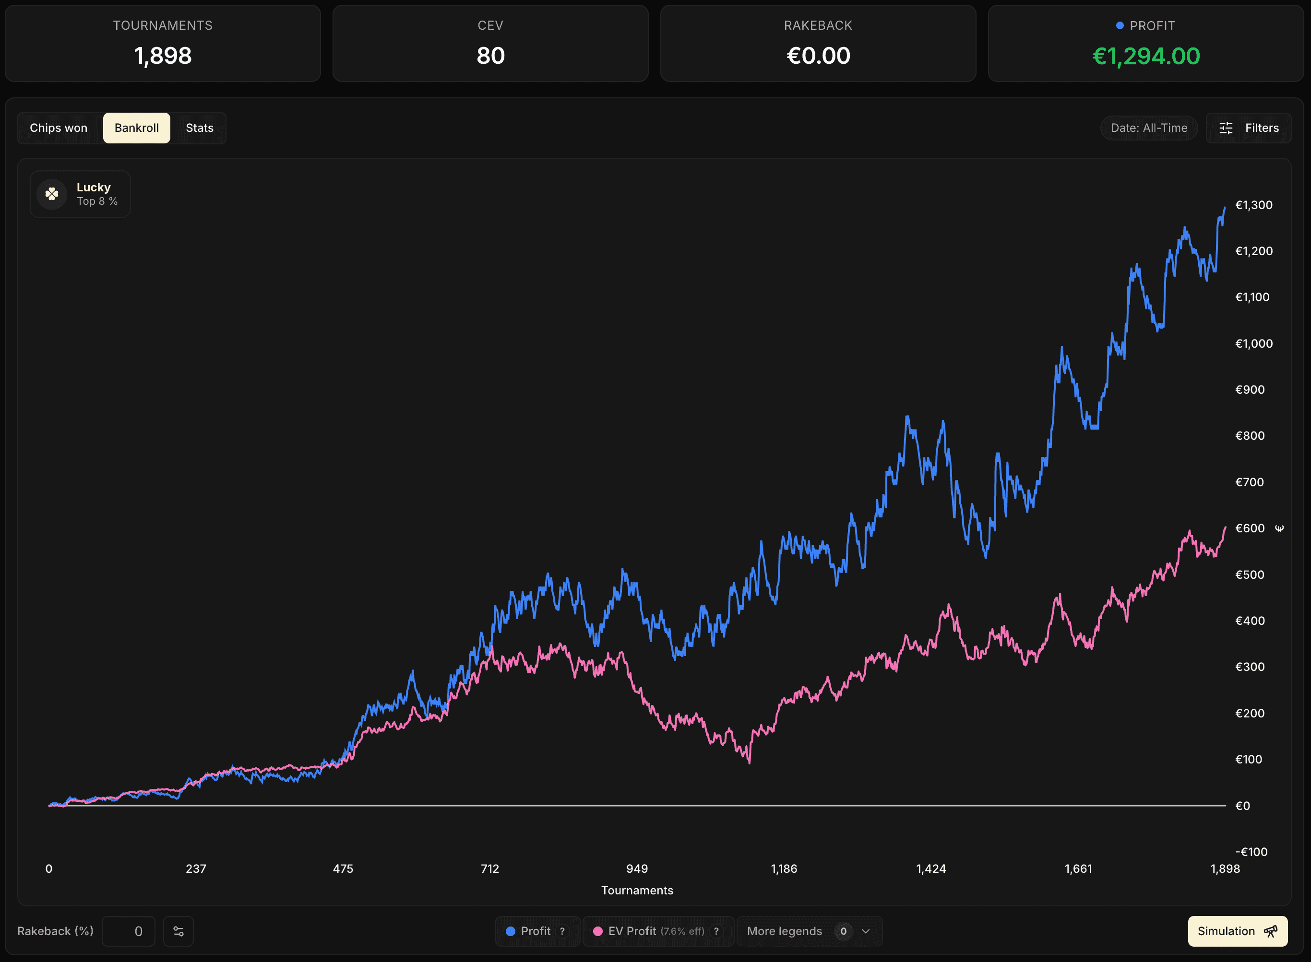Click the clover icon on the Lucky badge
The height and width of the screenshot is (962, 1311).
(51, 194)
